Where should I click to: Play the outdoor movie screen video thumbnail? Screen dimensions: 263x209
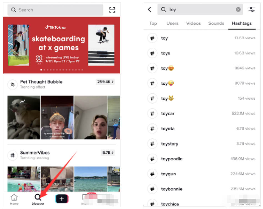point(57,179)
